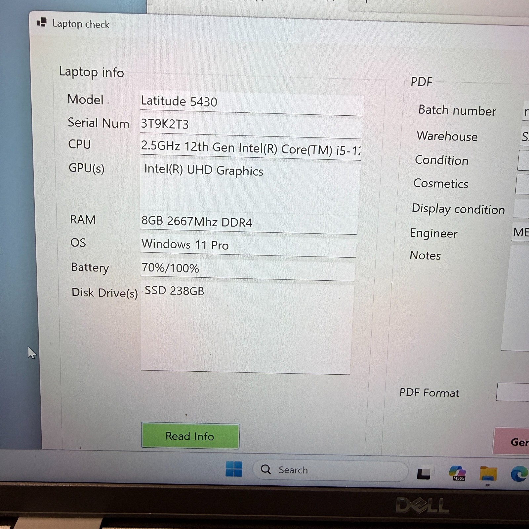529x529 pixels.
Task: Open File Explorer from the taskbar
Action: click(488, 473)
